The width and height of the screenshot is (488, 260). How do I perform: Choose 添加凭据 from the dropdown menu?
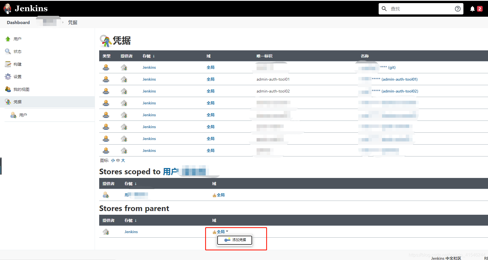[x=235, y=240]
